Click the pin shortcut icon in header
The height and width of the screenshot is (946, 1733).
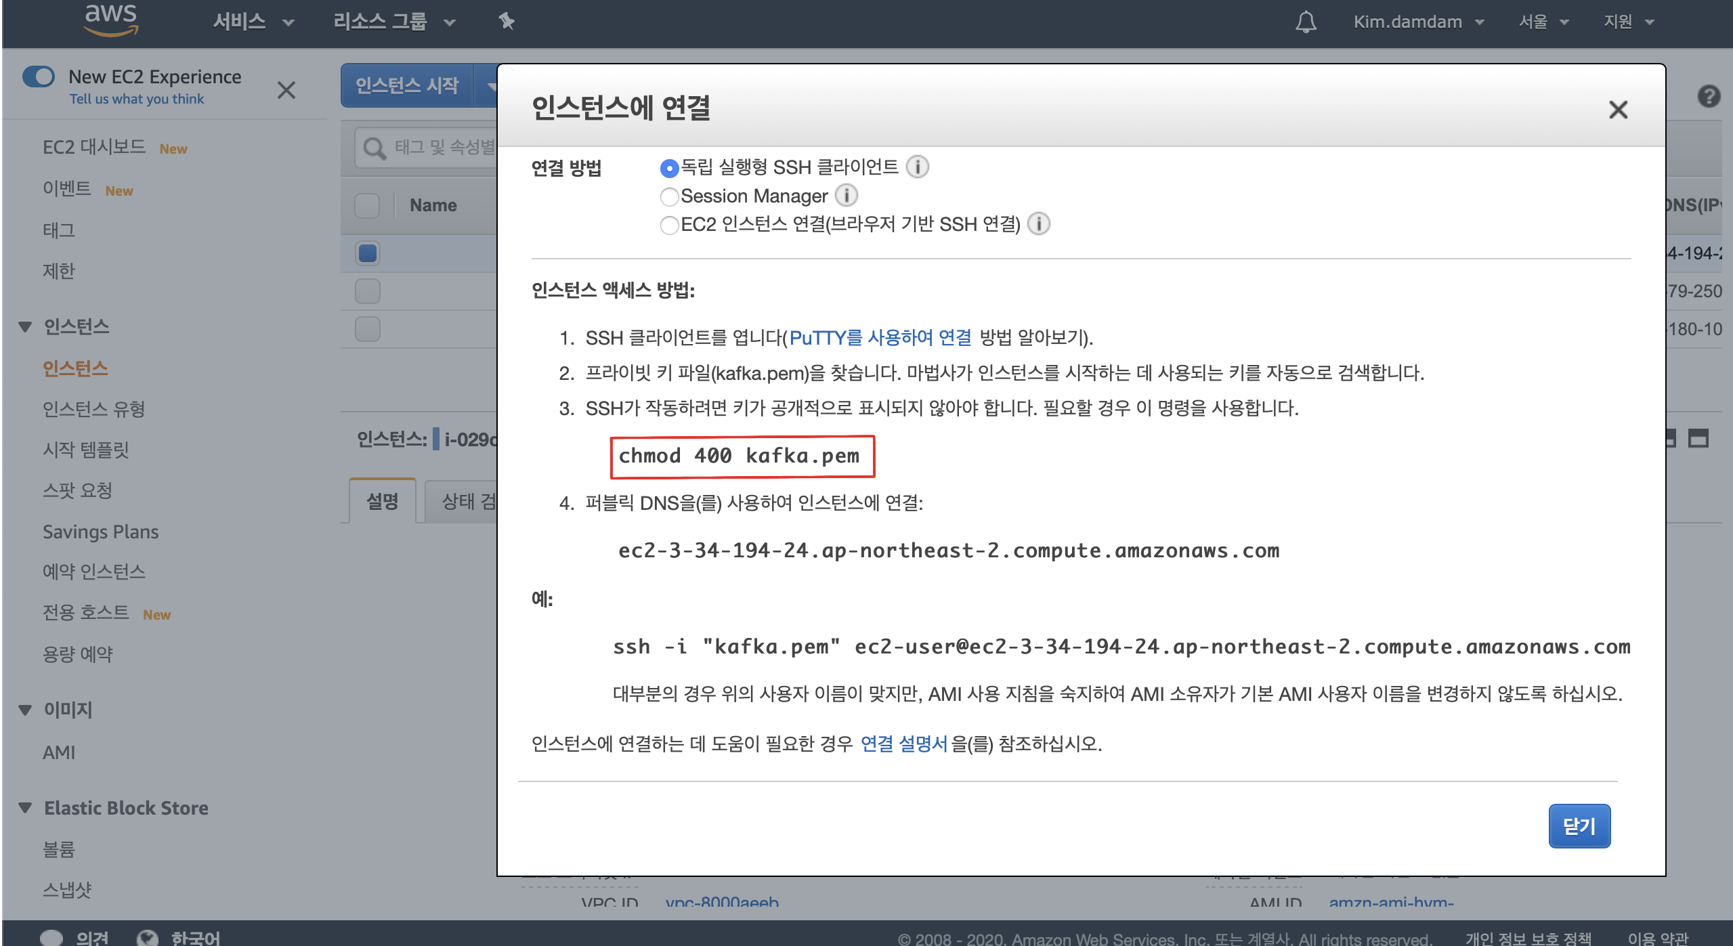pos(507,22)
